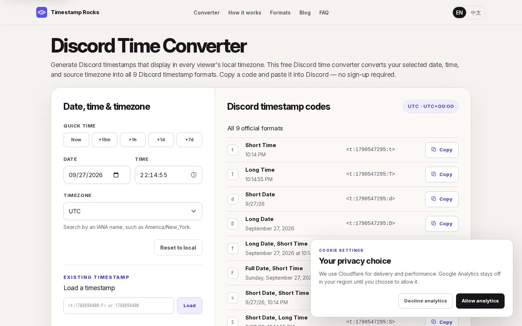This screenshot has width=522, height=326.
Task: Click the '10:14:55 PM' preview text
Action: click(x=259, y=179)
